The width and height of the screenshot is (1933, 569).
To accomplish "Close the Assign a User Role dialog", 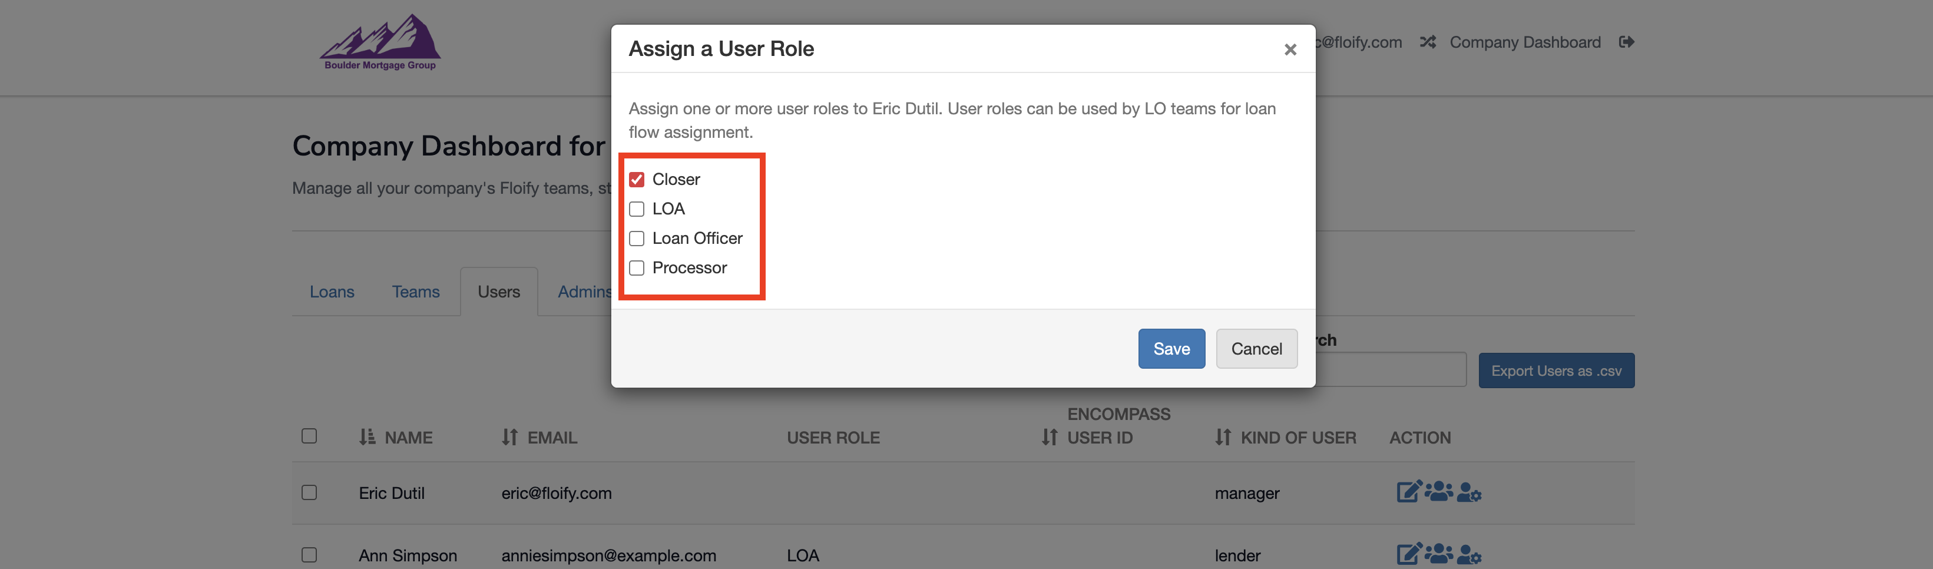I will pyautogui.click(x=1289, y=49).
